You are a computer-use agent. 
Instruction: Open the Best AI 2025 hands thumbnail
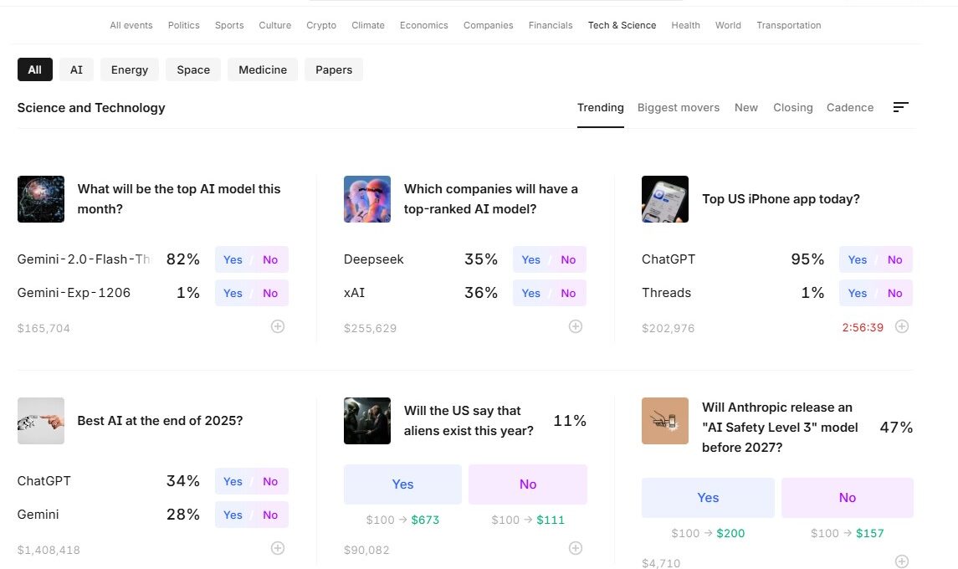click(41, 421)
